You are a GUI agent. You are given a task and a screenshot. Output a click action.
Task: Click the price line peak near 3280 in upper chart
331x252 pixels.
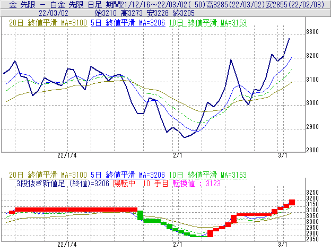289,39
